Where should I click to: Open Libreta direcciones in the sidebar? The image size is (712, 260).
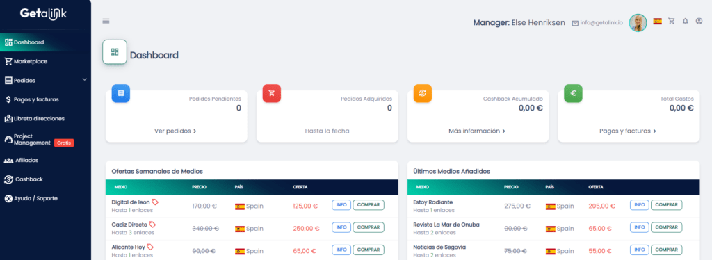(45, 118)
